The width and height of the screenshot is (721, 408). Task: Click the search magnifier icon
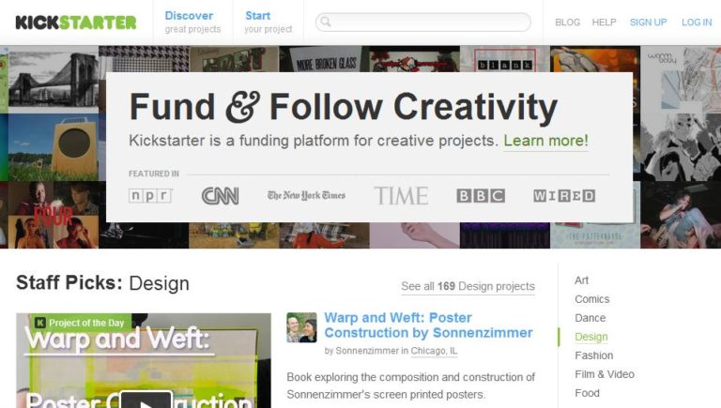tap(324, 22)
